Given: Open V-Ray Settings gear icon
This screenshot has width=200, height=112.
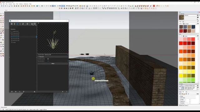Looking at the screenshot, I should tap(27, 24).
